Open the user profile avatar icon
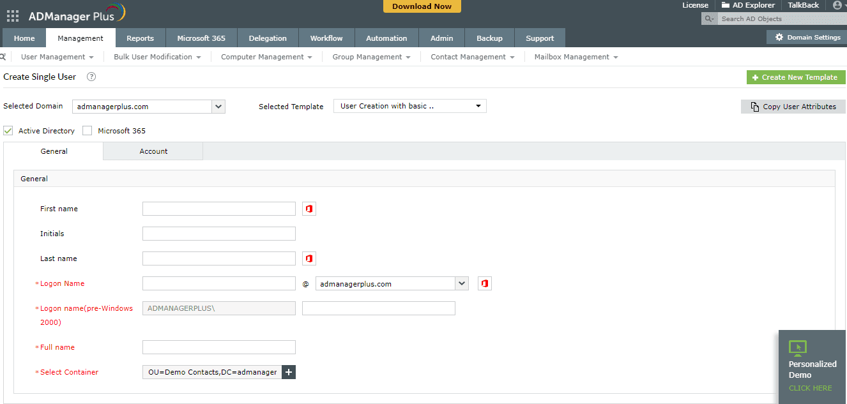 tap(837, 5)
